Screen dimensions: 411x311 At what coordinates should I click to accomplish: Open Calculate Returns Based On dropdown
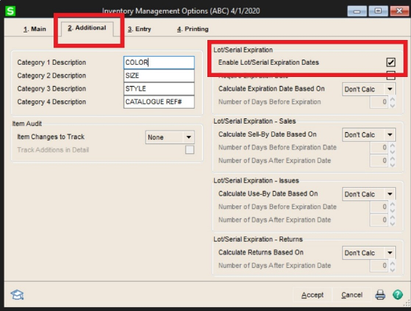tap(369, 253)
